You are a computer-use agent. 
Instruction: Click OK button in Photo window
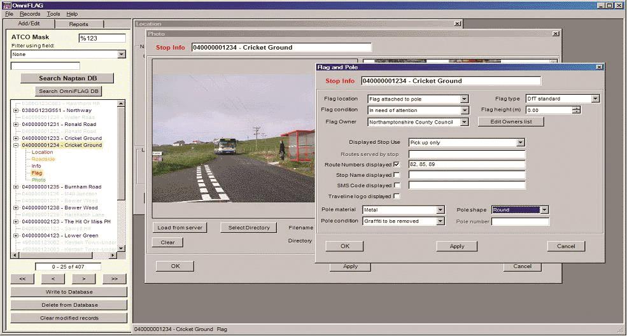175,266
